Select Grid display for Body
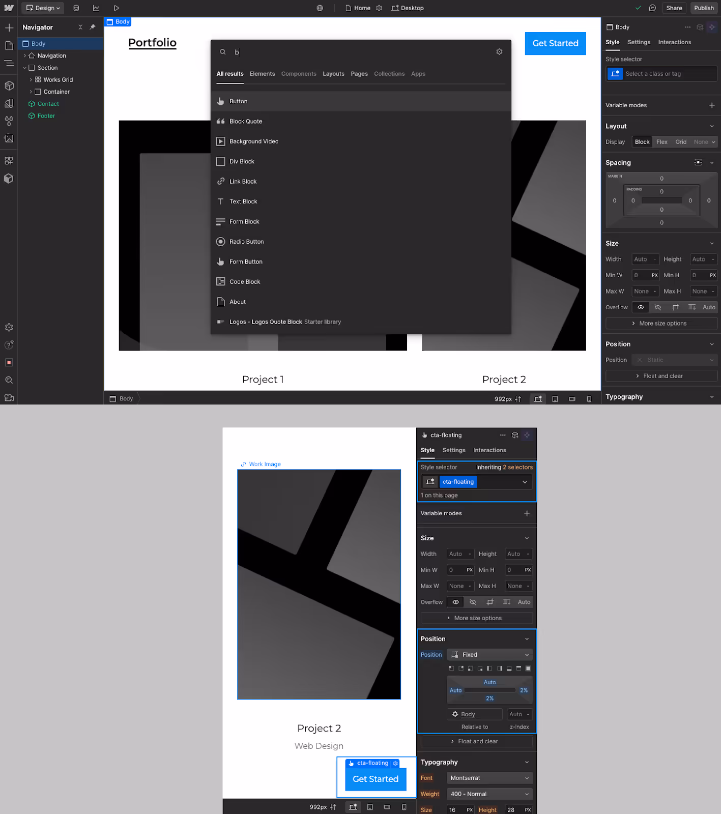The width and height of the screenshot is (721, 814). pos(681,142)
